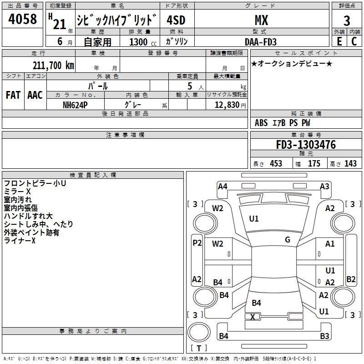This screenshot has width=364, height=364.
Task: Click the A3 damage mark on the diagram
Action: (x=324, y=187)
